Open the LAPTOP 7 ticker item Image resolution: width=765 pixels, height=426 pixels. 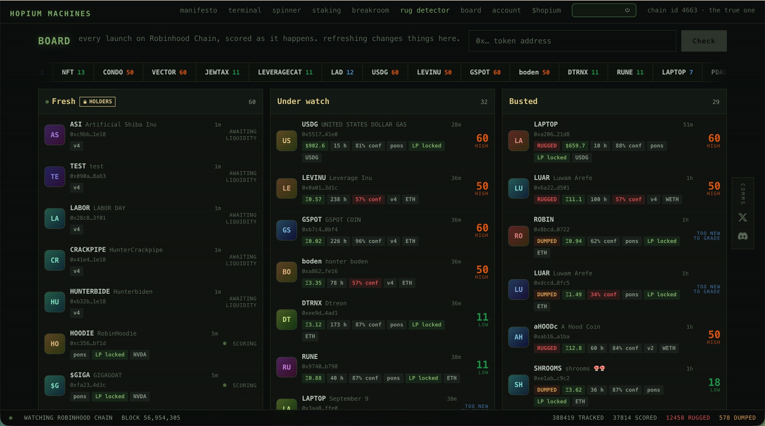tap(677, 72)
